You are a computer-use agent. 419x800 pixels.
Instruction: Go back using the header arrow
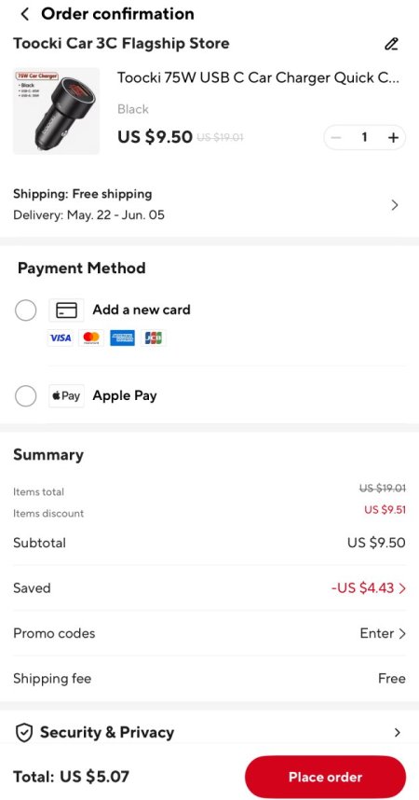pos(24,14)
